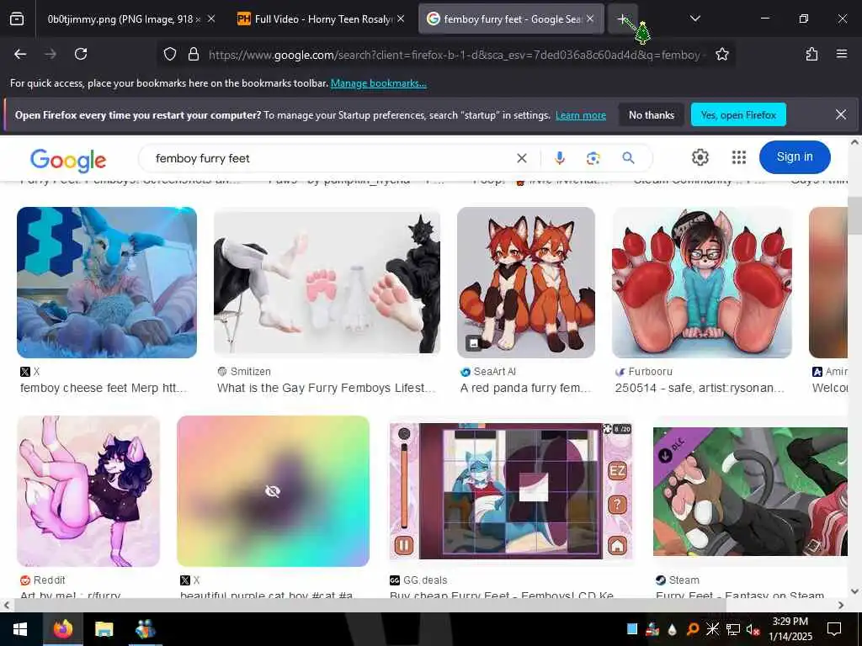Click "250514 - safe, artist:rysonan..." caption

[700, 389]
